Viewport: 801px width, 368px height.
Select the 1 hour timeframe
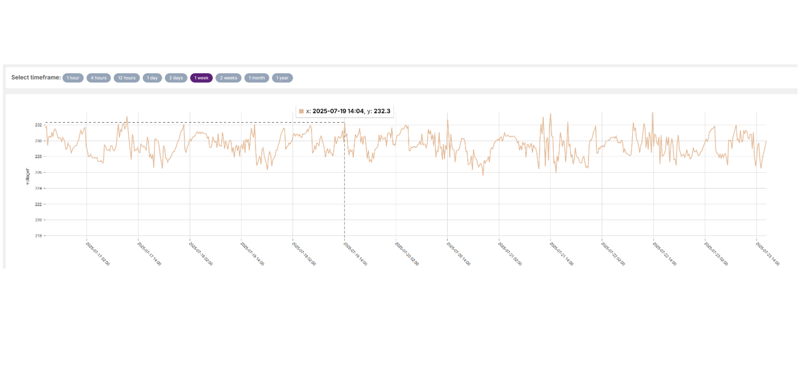click(x=73, y=78)
